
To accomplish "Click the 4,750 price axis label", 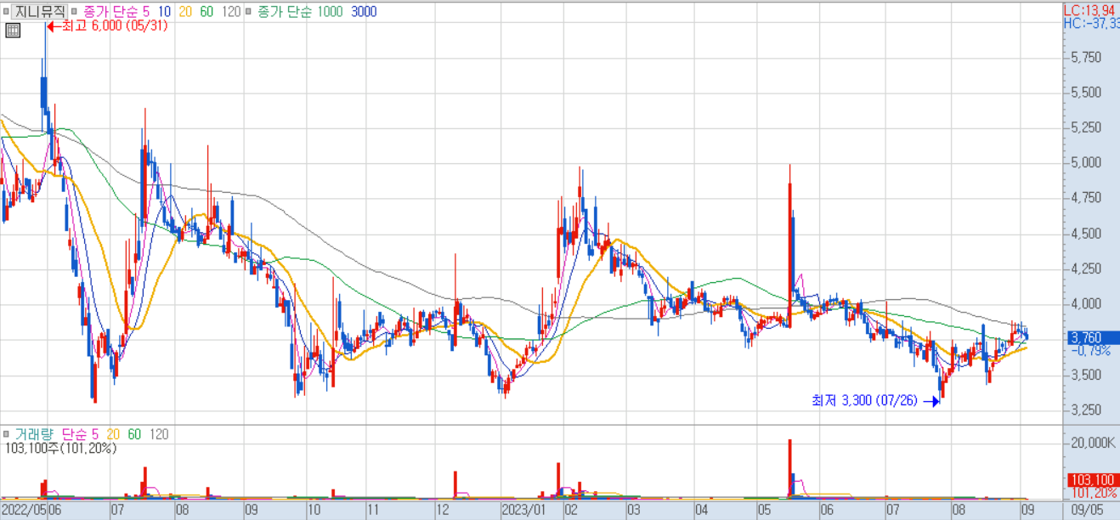I will (x=1088, y=198).
